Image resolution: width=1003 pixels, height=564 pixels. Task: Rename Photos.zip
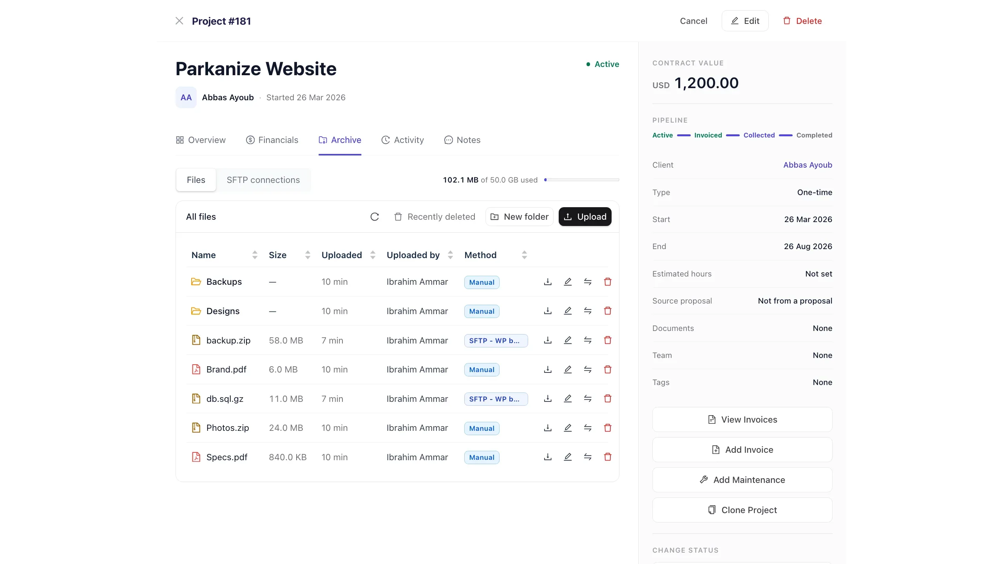[568, 428]
